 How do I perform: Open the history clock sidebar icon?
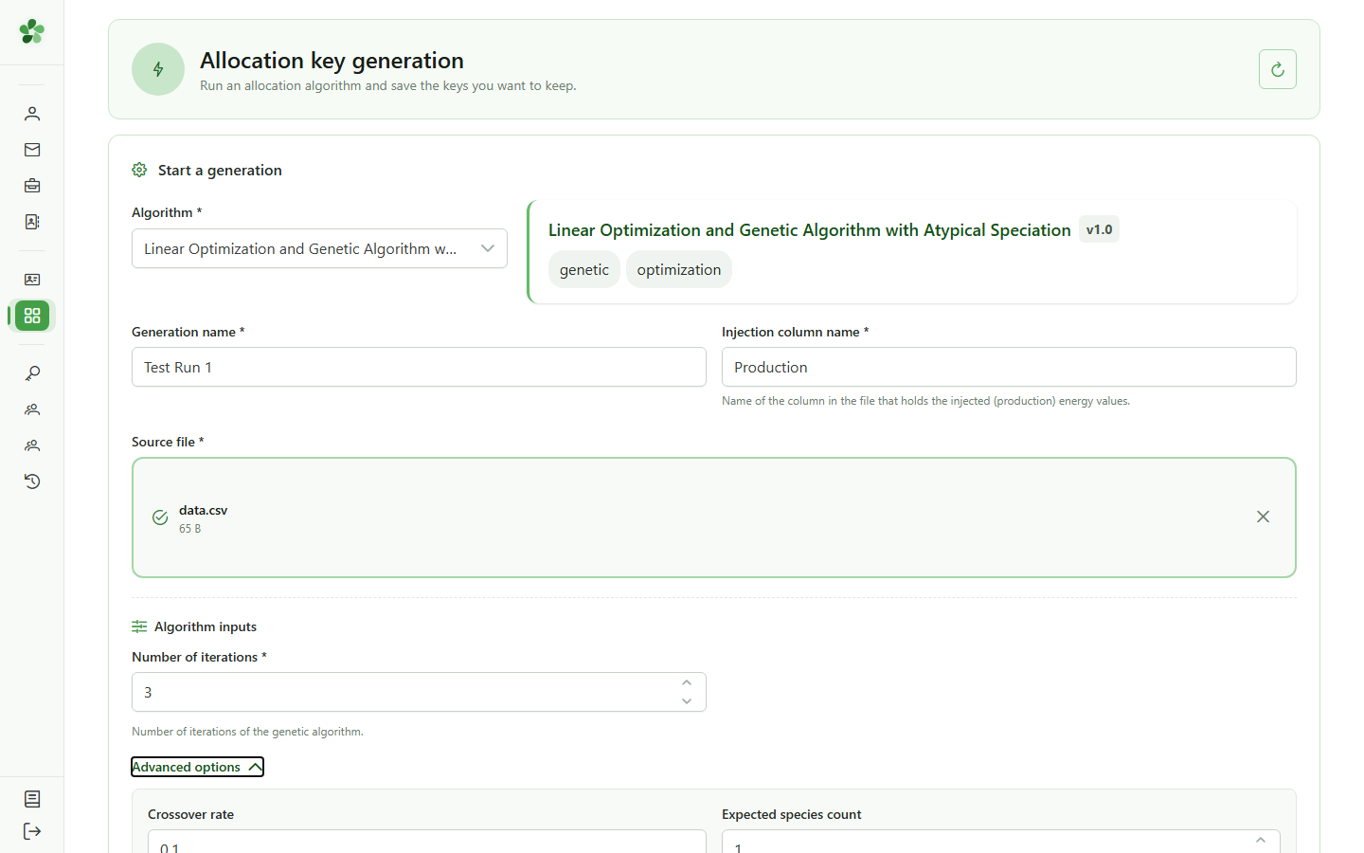[32, 481]
